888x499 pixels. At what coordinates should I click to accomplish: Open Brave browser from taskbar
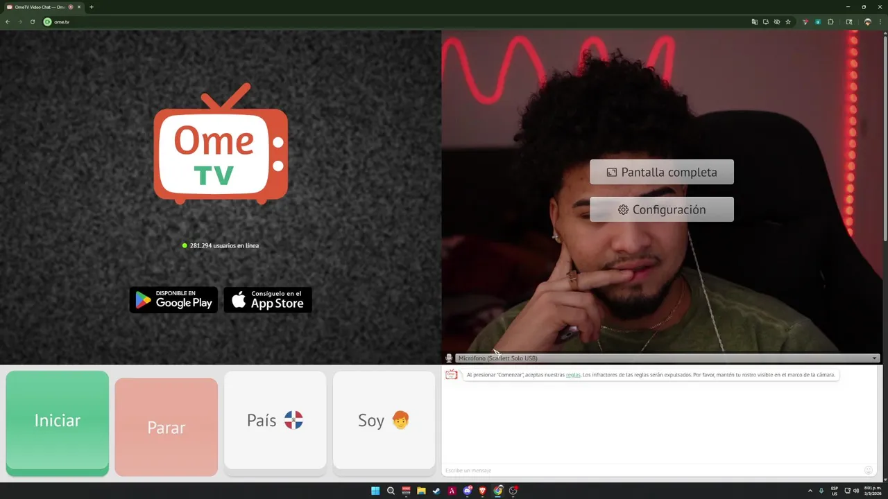coord(482,491)
